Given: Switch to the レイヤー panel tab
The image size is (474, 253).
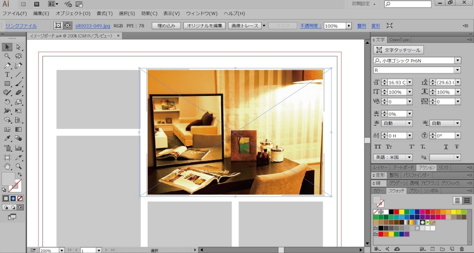Looking at the screenshot, I should click(x=380, y=168).
